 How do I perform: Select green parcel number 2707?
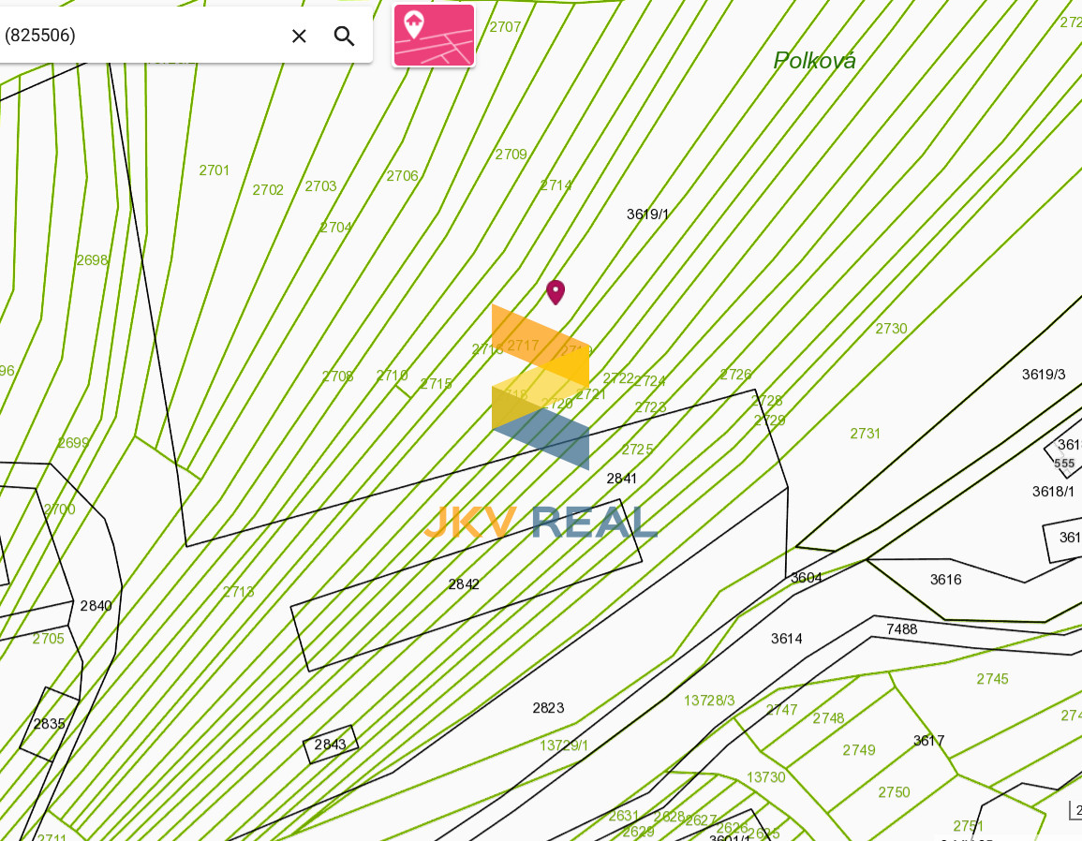point(505,27)
